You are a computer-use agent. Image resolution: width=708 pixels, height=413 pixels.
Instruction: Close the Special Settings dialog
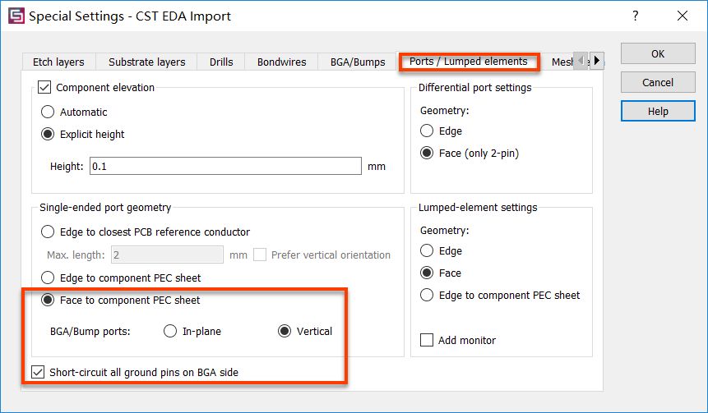click(683, 16)
